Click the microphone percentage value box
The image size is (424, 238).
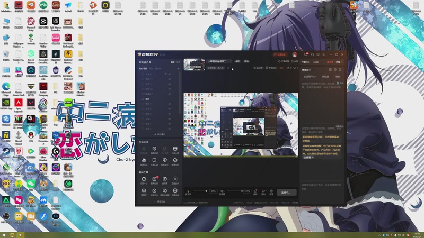tap(214, 191)
